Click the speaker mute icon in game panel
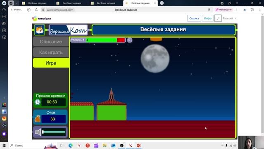The width and height of the screenshot is (264, 149). tap(38, 132)
